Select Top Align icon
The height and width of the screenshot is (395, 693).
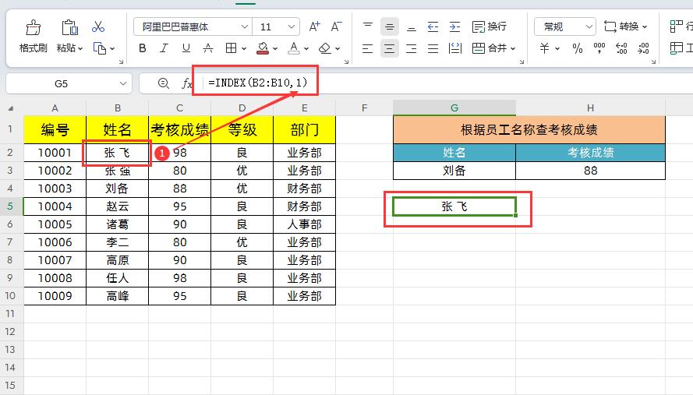[368, 27]
